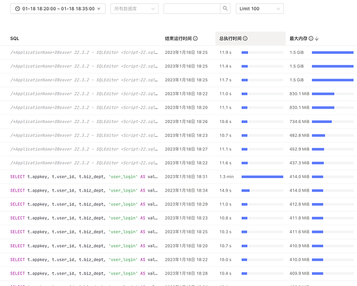Sort by the 结束运行时间 column header
This screenshot has height=286, width=357.
coord(178,38)
